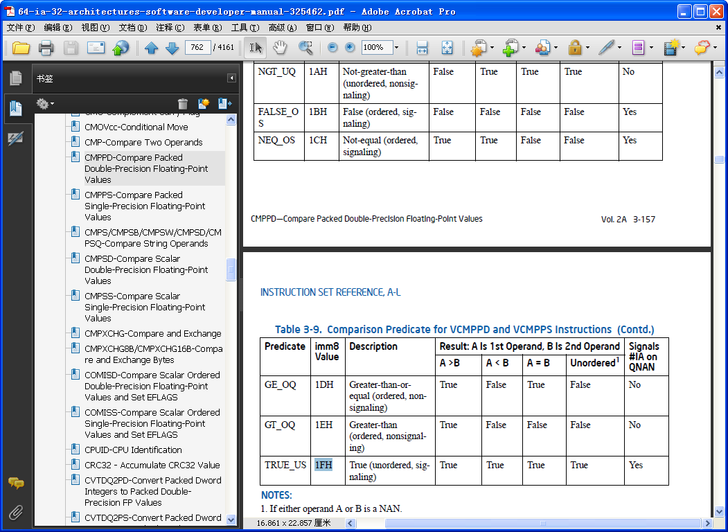Image resolution: width=728 pixels, height=532 pixels.
Task: Click the zoom in plus button
Action: click(x=350, y=47)
